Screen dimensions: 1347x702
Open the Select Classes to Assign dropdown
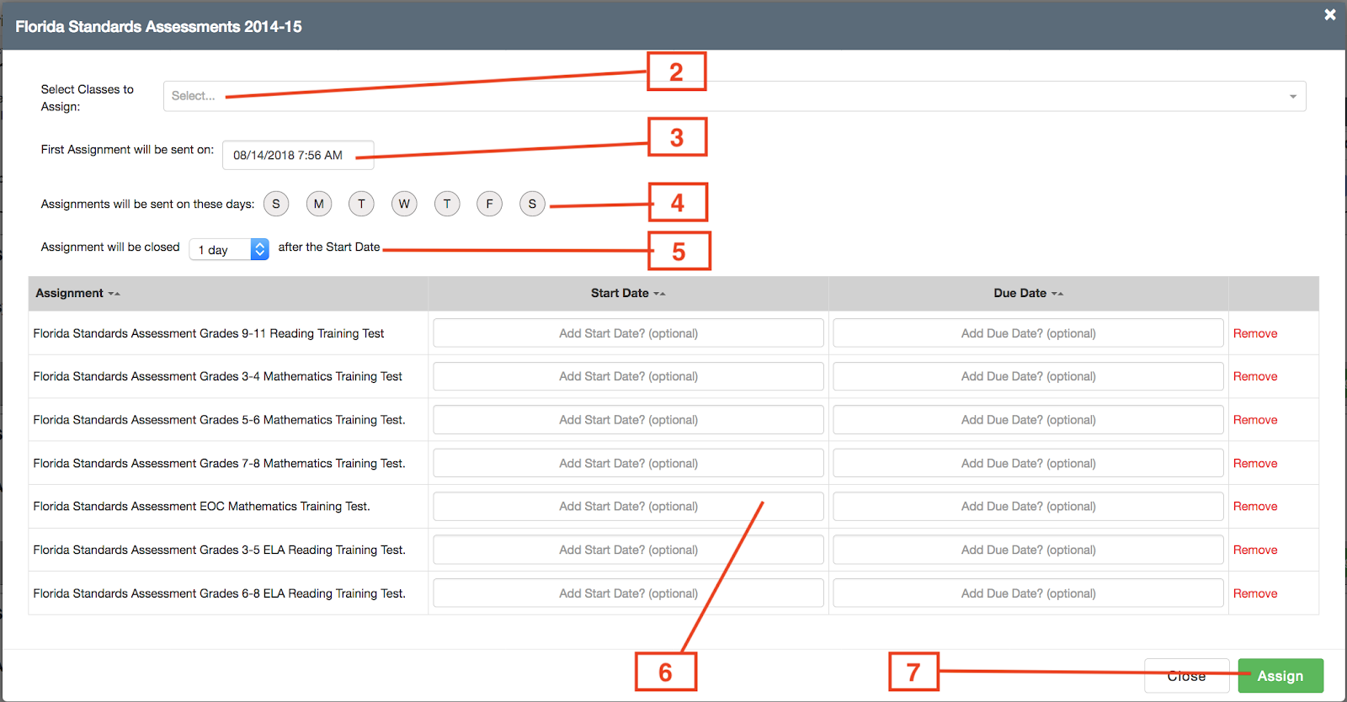point(734,96)
